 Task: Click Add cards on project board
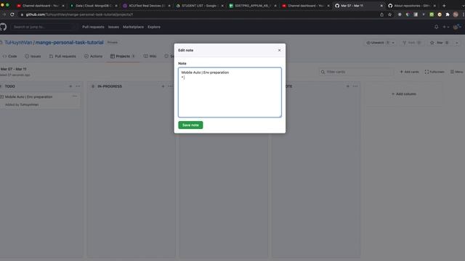tap(409, 72)
